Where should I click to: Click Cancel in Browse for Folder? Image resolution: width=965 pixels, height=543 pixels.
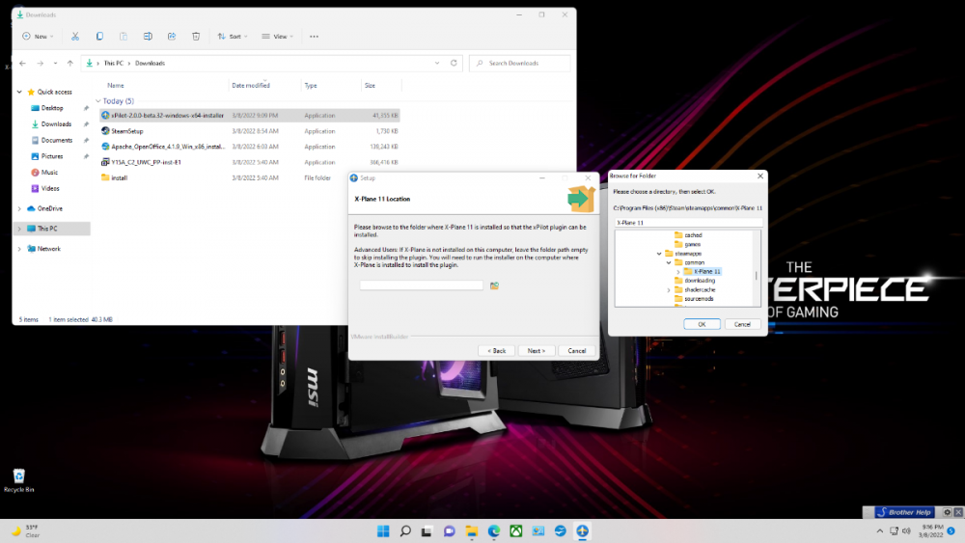(x=742, y=324)
